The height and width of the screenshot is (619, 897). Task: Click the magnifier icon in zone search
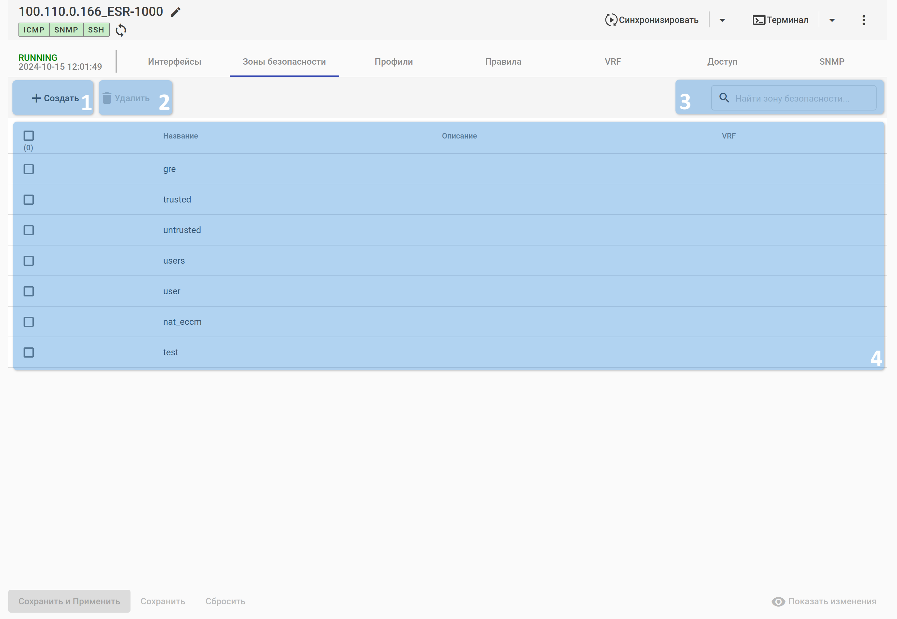tap(724, 98)
